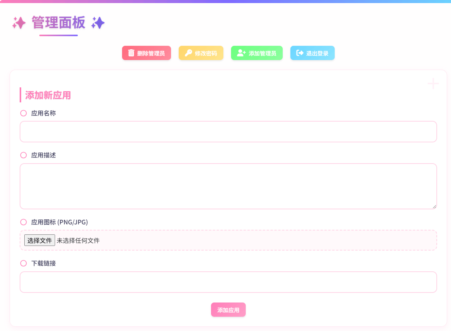Focus the 应用名称 text field

[x=228, y=132]
